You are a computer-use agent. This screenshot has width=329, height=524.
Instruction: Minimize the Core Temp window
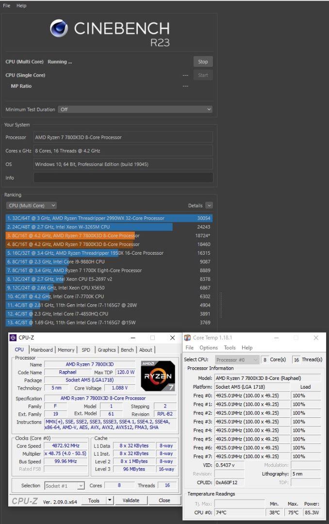point(277,338)
